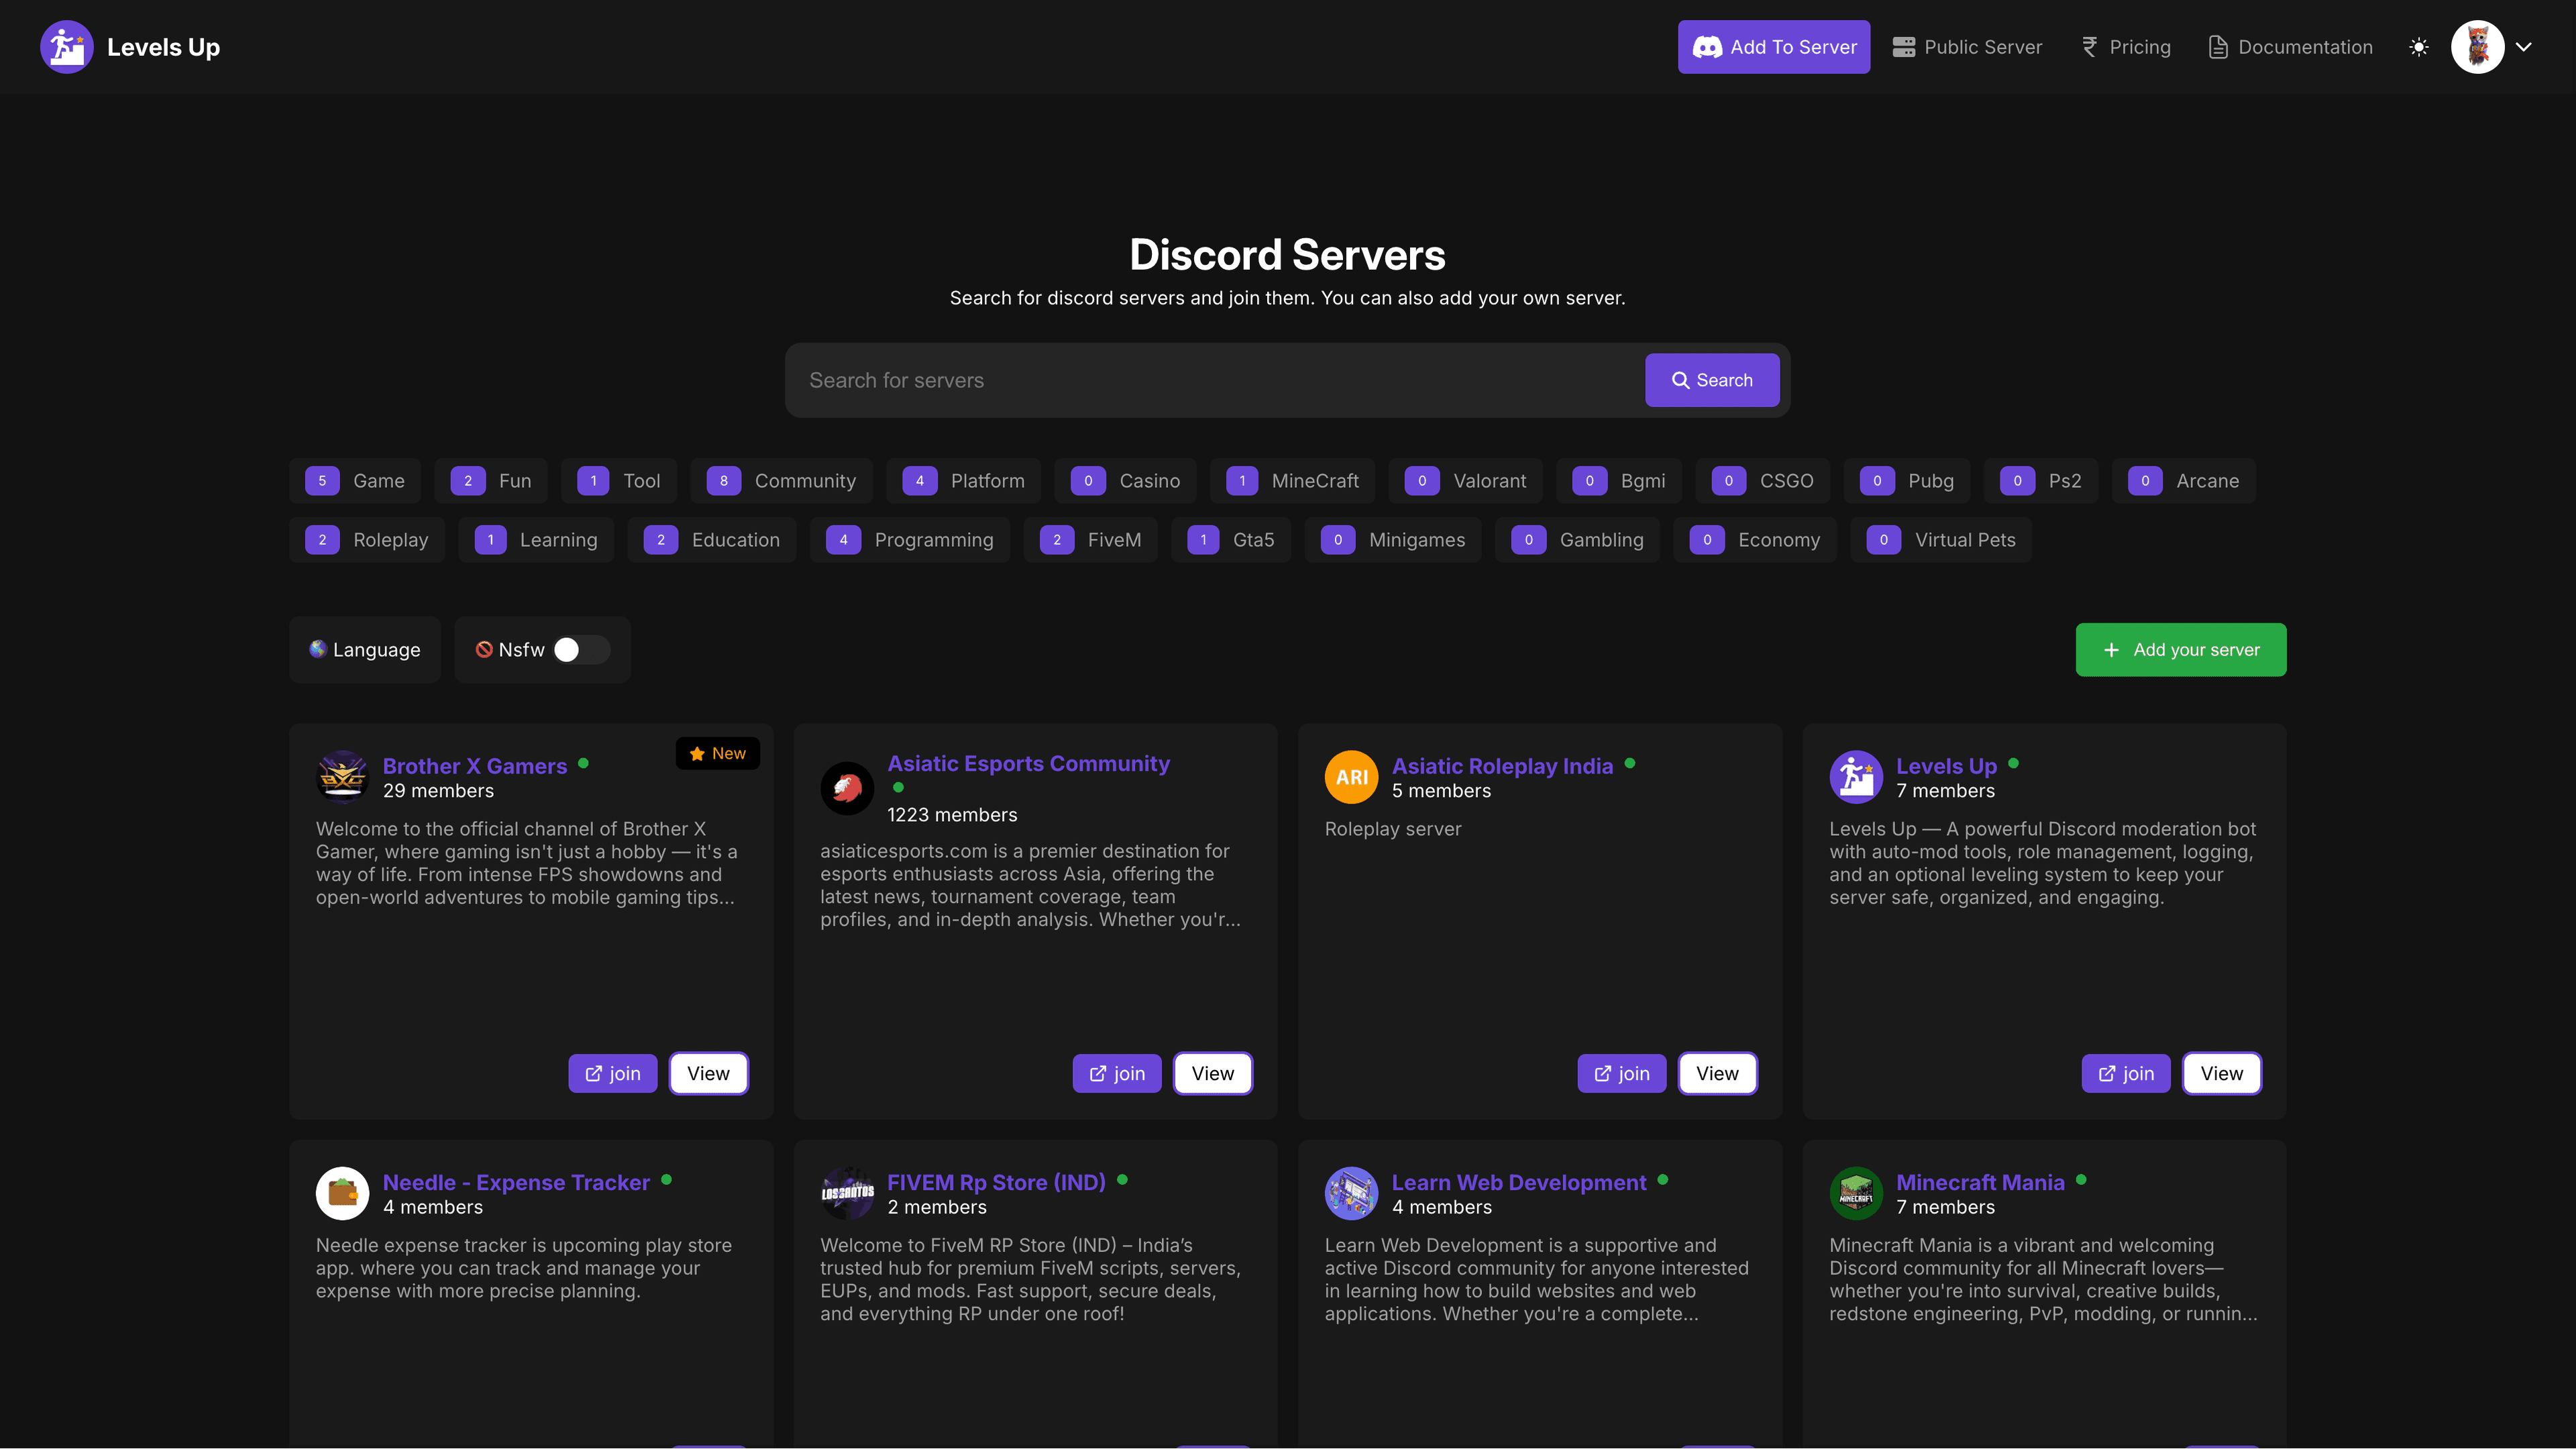This screenshot has height=1449, width=2576.
Task: Click the Levels Up server card icon
Action: (x=1856, y=777)
